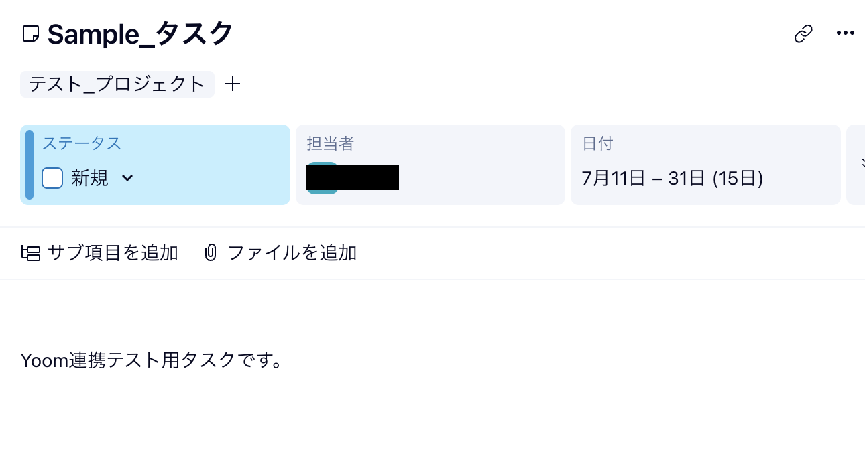Viewport: 865px width, 454px height.
Task: Copy the task permalink via chain icon
Action: tap(803, 33)
